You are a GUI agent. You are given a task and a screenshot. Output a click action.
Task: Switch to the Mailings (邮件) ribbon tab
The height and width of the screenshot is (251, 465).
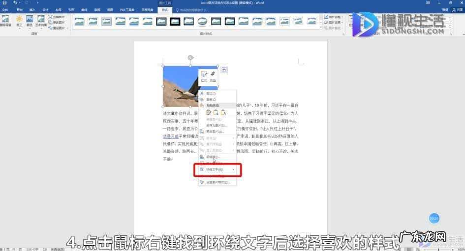[84, 10]
